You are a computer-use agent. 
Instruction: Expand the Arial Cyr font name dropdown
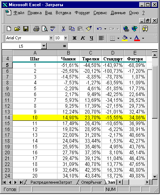[51, 38]
